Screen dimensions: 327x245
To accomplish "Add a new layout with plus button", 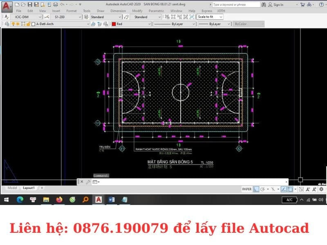I will point(42,188).
